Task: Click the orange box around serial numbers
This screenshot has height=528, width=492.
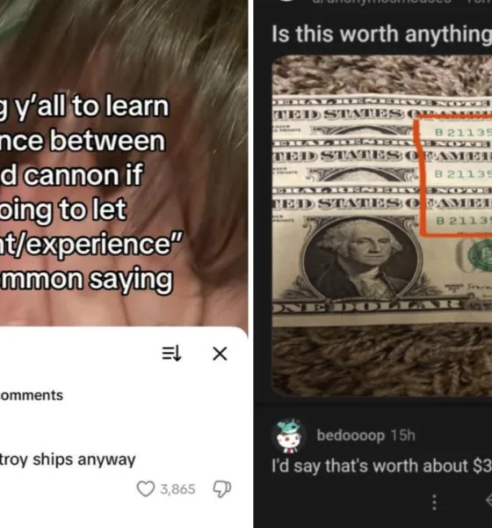Action: tap(453, 175)
